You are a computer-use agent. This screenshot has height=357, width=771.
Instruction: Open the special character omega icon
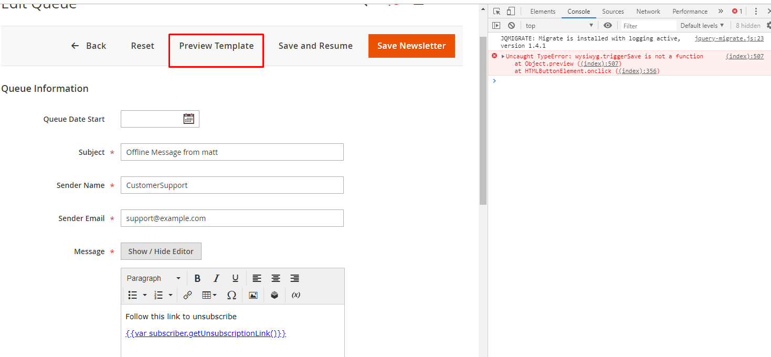click(231, 295)
